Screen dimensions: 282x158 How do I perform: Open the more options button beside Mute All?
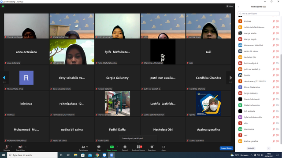pyautogui.click(x=268, y=148)
